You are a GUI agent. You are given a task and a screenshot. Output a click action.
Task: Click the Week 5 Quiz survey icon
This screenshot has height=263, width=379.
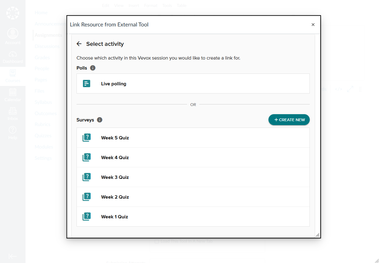tap(87, 138)
